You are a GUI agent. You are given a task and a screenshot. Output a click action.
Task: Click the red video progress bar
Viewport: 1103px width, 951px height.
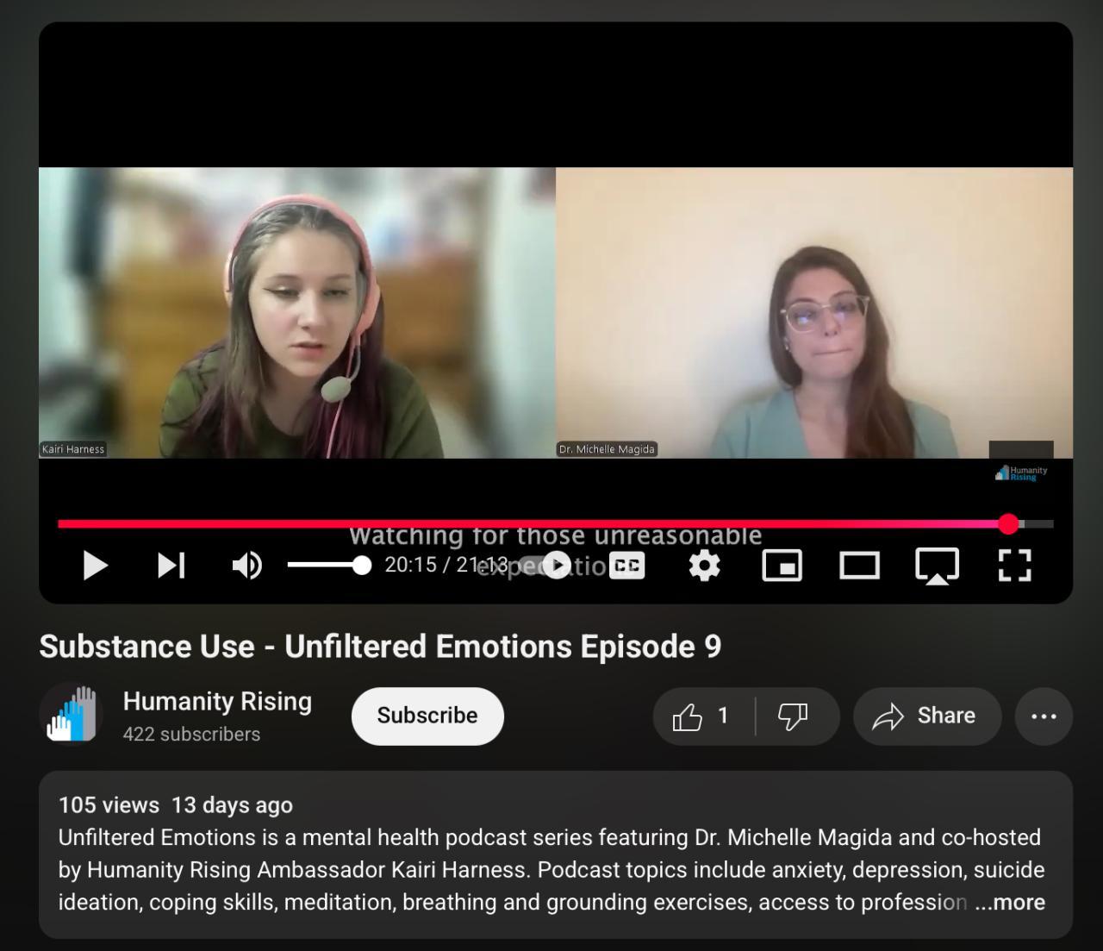(555, 523)
